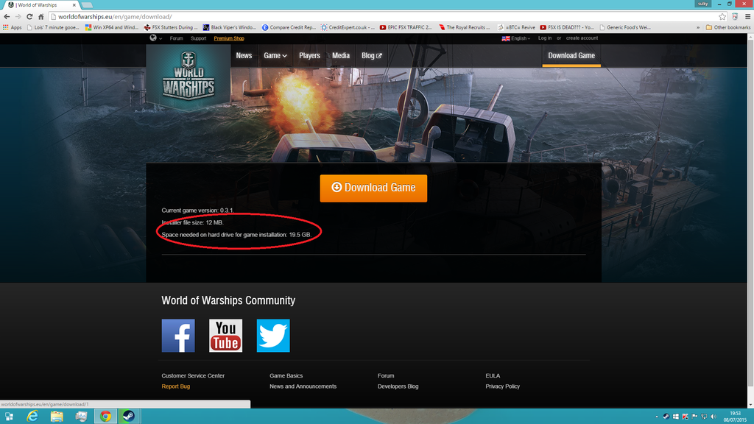Image resolution: width=754 pixels, height=424 pixels.
Task: Open the Twitter community icon
Action: pyautogui.click(x=273, y=336)
